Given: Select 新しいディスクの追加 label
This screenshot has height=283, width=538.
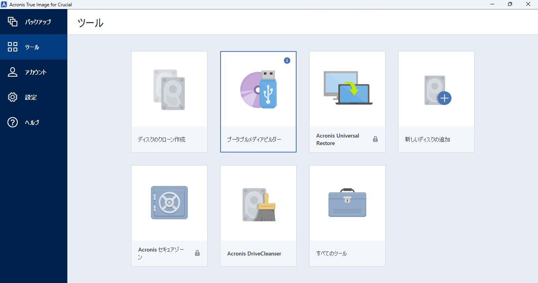Looking at the screenshot, I should [428, 140].
